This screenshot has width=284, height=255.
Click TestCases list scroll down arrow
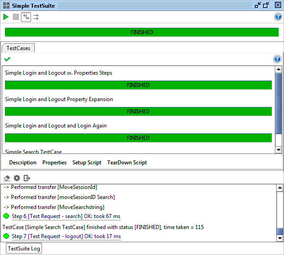pyautogui.click(x=279, y=150)
